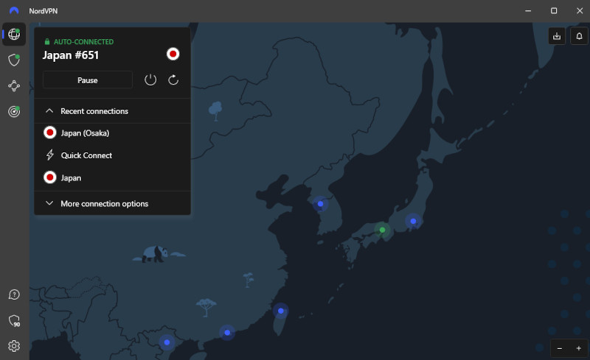Viewport: 590px width, 360px height.
Task: Click the Japan #651 server name
Action: coord(70,55)
